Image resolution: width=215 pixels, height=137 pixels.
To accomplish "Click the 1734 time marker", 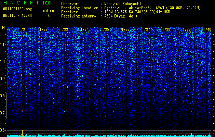I will [x=85, y=29].
